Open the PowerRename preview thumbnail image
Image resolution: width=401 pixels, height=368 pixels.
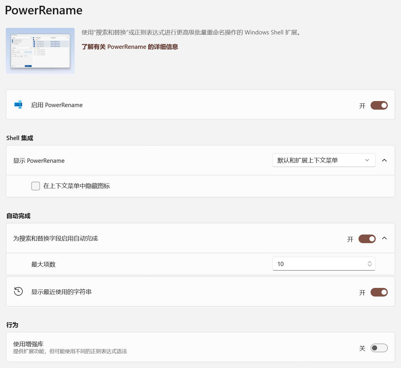point(40,51)
